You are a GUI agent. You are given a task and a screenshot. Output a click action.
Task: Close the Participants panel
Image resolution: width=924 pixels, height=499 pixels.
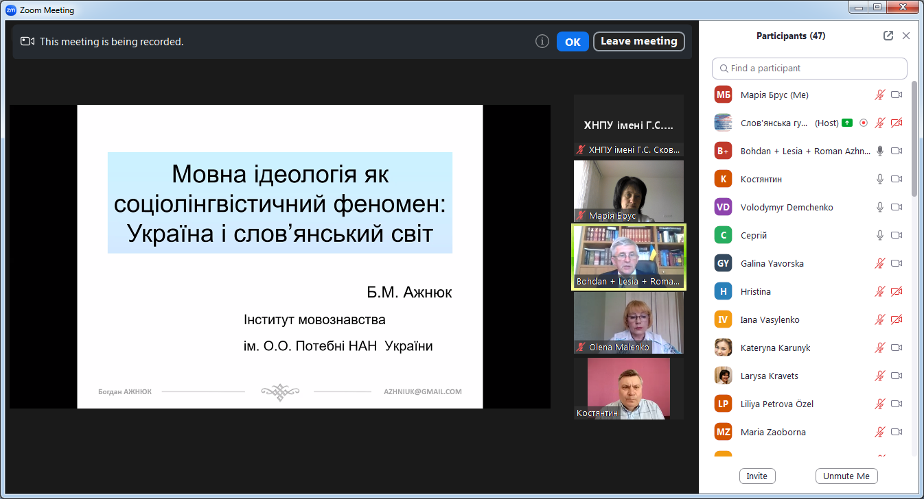906,36
